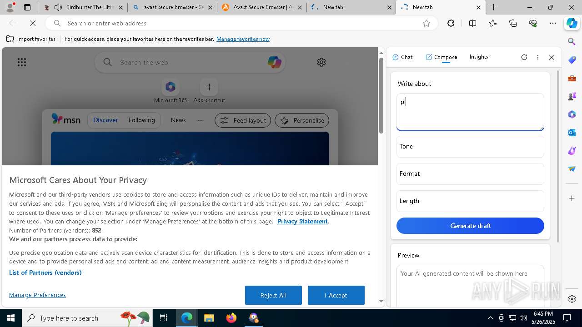
Task: Refresh the Copilot pane
Action: coord(524,57)
